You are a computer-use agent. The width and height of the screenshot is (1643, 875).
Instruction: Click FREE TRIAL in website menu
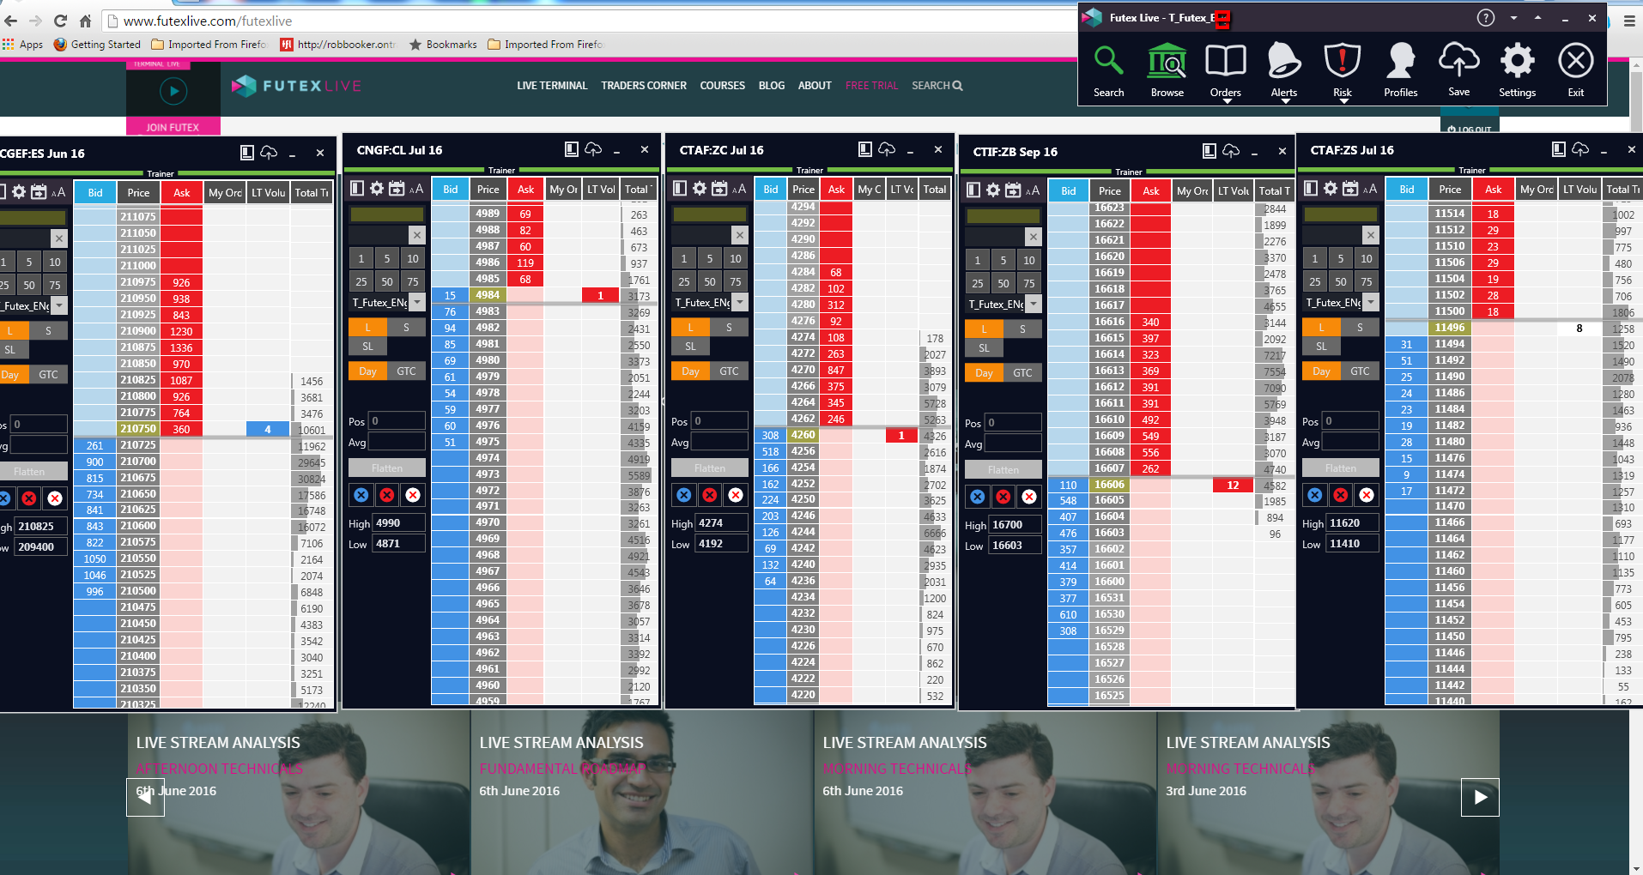pyautogui.click(x=871, y=86)
